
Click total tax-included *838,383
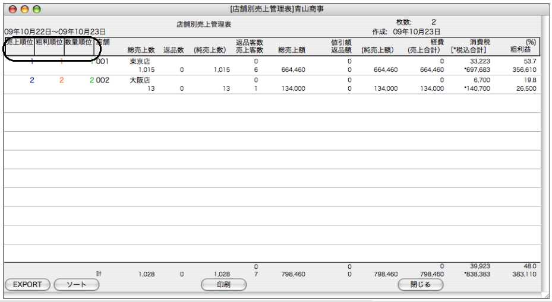click(477, 274)
